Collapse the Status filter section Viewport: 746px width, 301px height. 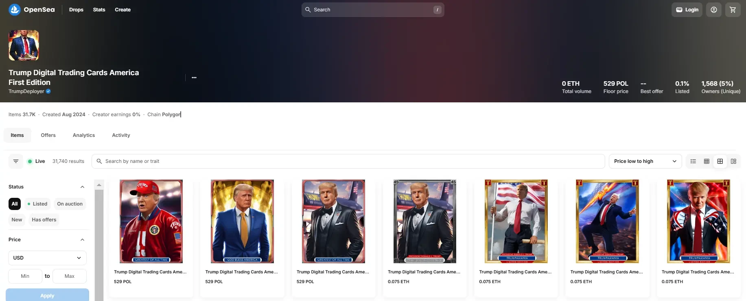coord(82,187)
